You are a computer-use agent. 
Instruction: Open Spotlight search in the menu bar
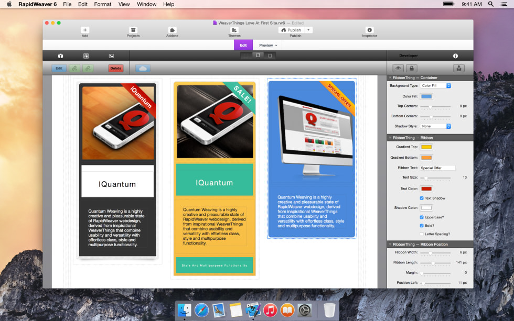(x=491, y=4)
